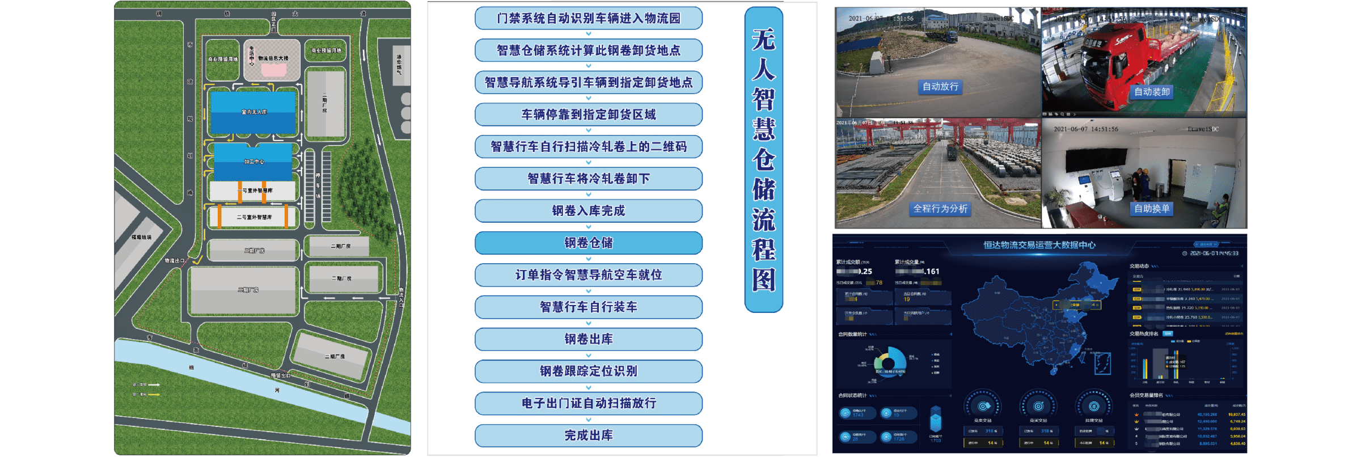Select the highlighted 钢卷仓储 flow step
The width and height of the screenshot is (1361, 457).
(x=589, y=243)
